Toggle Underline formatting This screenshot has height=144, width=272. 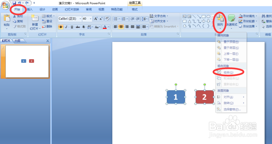72,27
